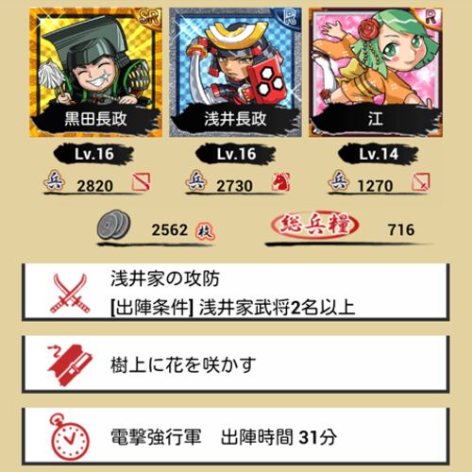Click the Lv.16 badge under 黒田長政
The width and height of the screenshot is (472, 472).
pyautogui.click(x=93, y=154)
